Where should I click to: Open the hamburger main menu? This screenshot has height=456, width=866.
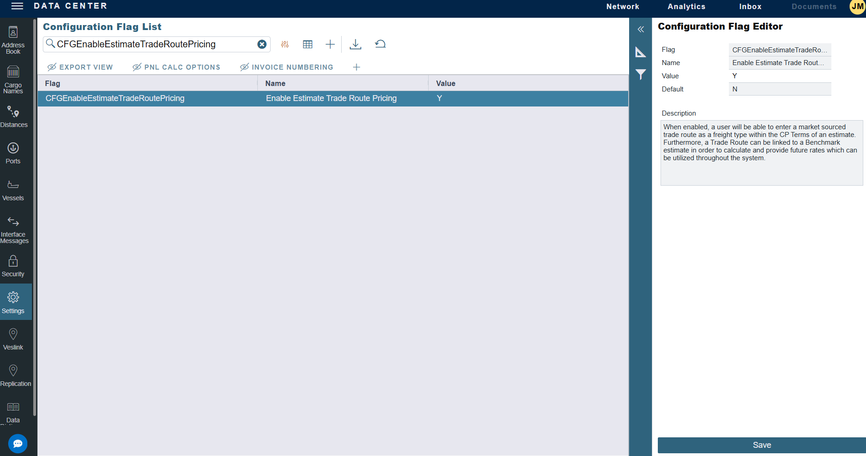[x=17, y=6]
